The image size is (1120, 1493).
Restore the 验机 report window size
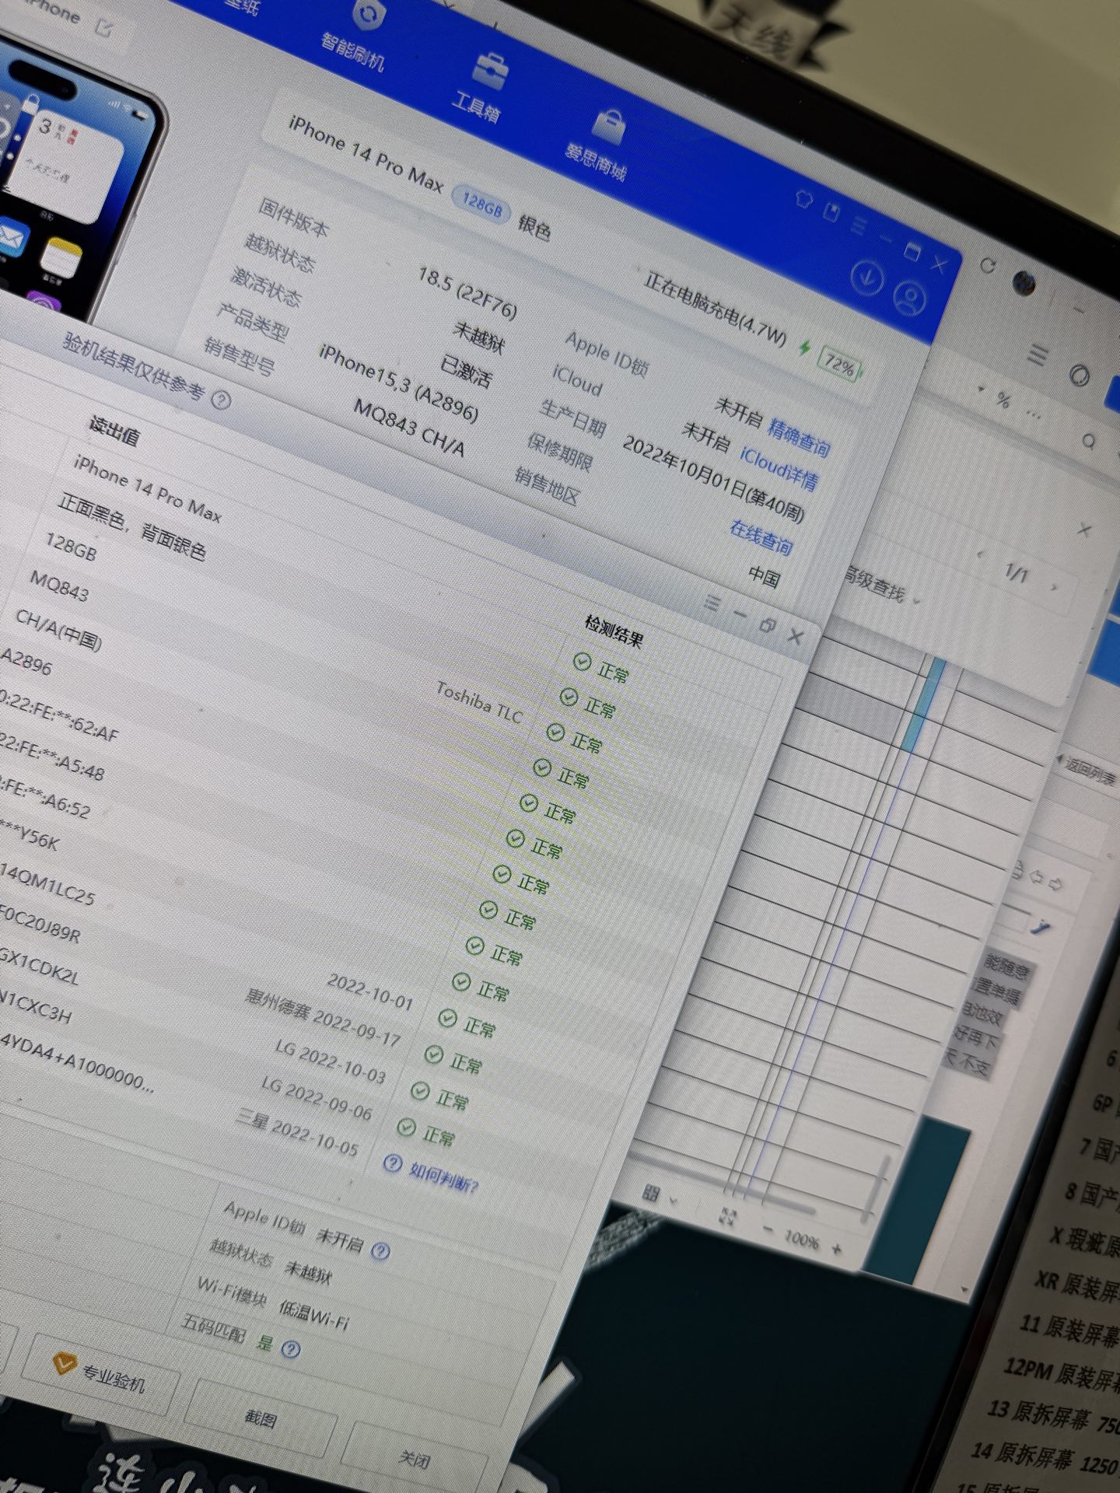pos(768,625)
